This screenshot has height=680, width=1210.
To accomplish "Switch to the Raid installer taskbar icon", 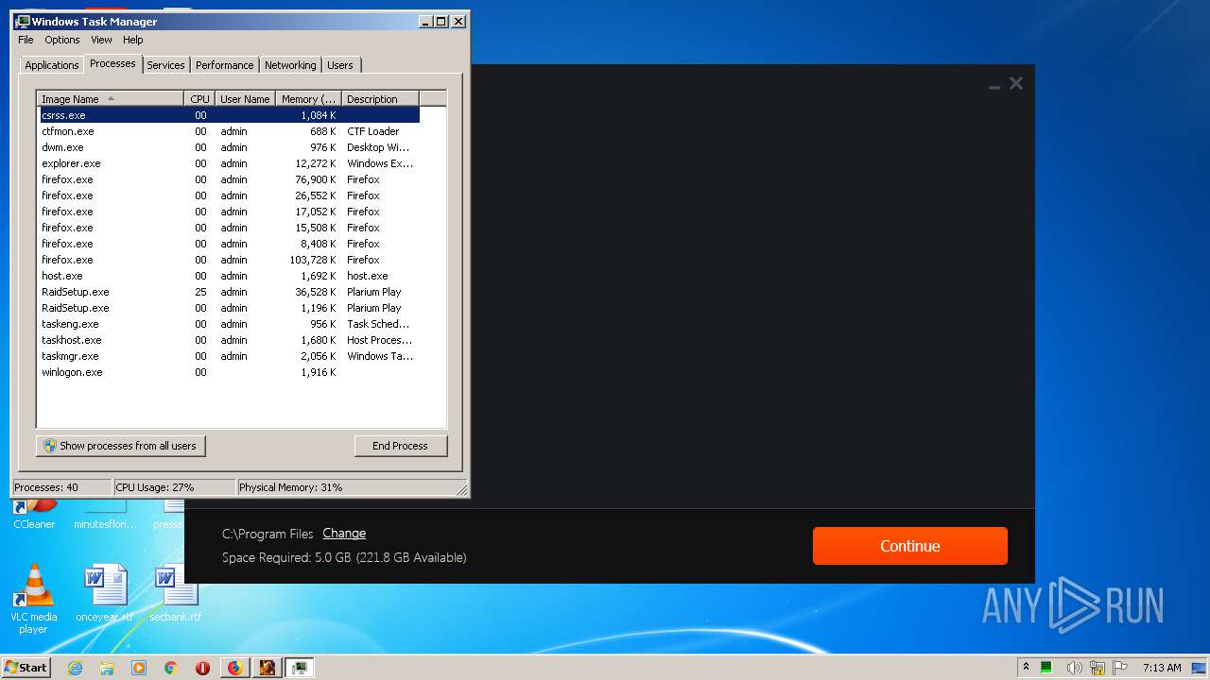I will tap(268, 668).
